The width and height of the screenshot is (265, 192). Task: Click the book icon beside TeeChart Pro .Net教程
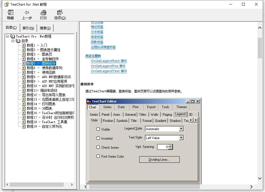(13, 36)
